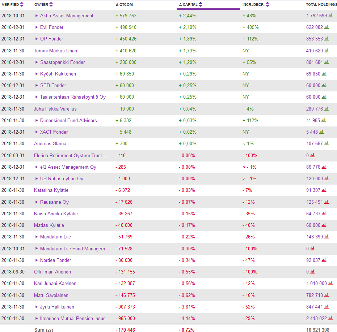Click the TOTAL HOLDINGS column header
Image resolution: width=337 pixels, height=332 pixels.
321,4
